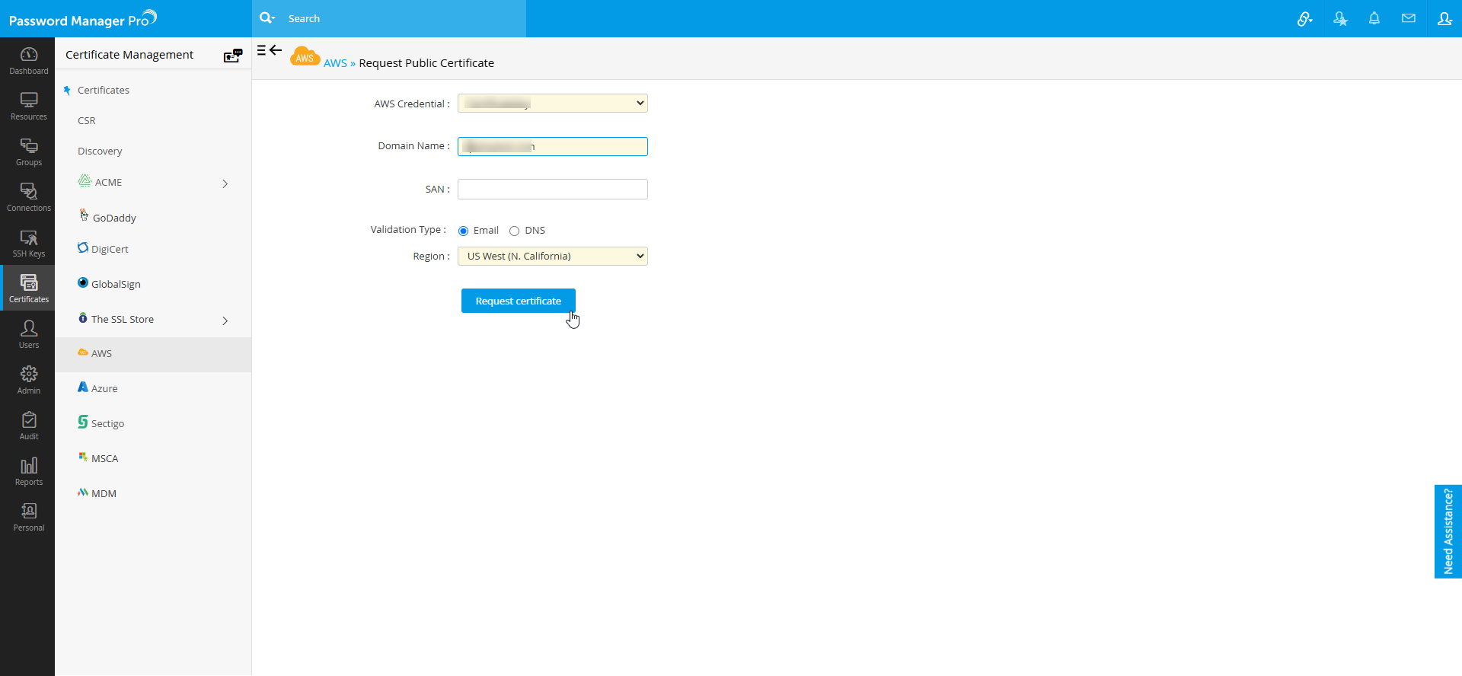Image resolution: width=1462 pixels, height=676 pixels.
Task: Click the certificate card icon beside Certificate Management
Action: [233, 55]
